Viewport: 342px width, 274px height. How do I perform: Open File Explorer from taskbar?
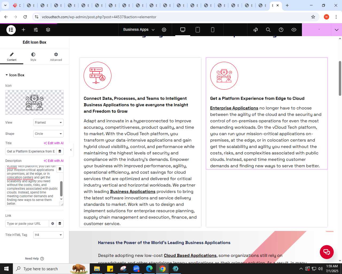tap(97, 269)
